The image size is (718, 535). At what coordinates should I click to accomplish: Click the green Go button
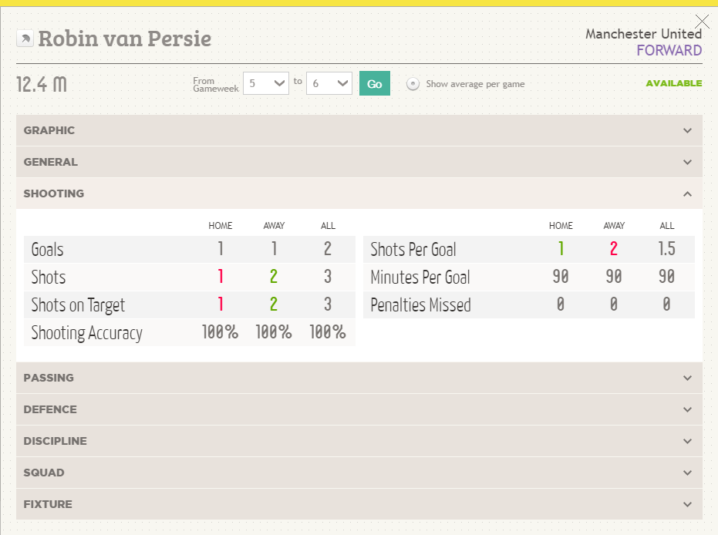pyautogui.click(x=375, y=83)
